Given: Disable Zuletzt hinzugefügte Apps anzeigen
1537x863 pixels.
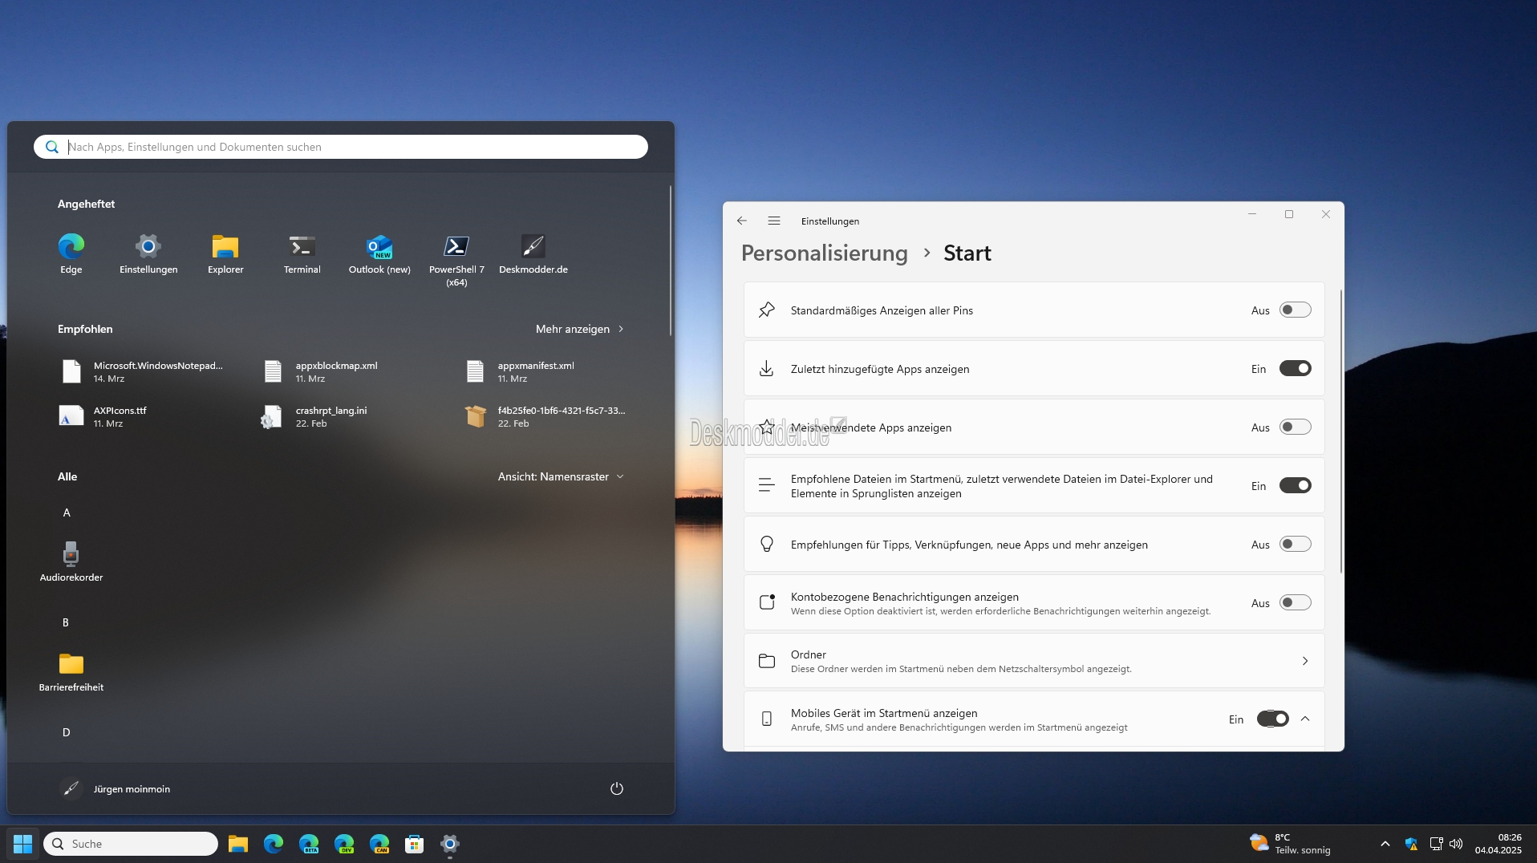Looking at the screenshot, I should (x=1296, y=368).
